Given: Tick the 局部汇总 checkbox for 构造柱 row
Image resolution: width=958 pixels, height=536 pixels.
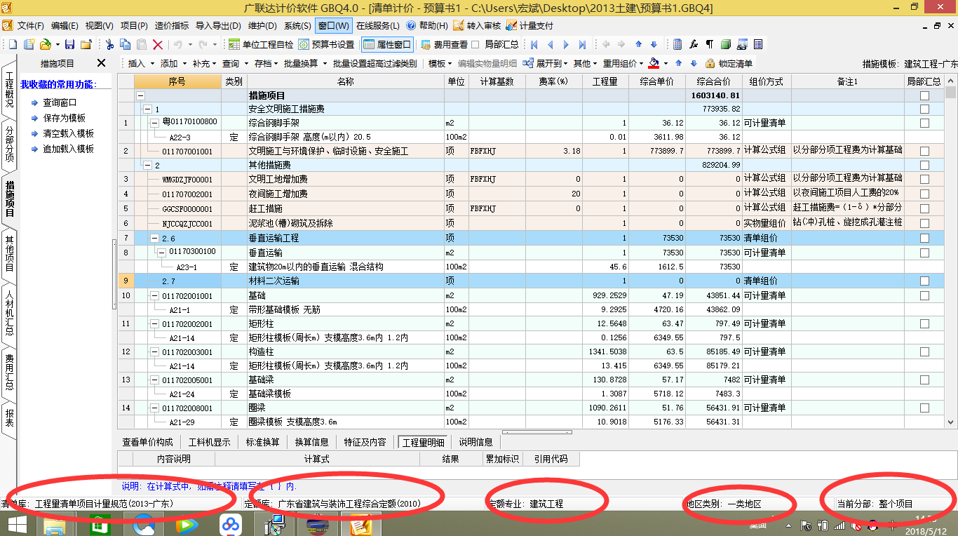Looking at the screenshot, I should [924, 351].
